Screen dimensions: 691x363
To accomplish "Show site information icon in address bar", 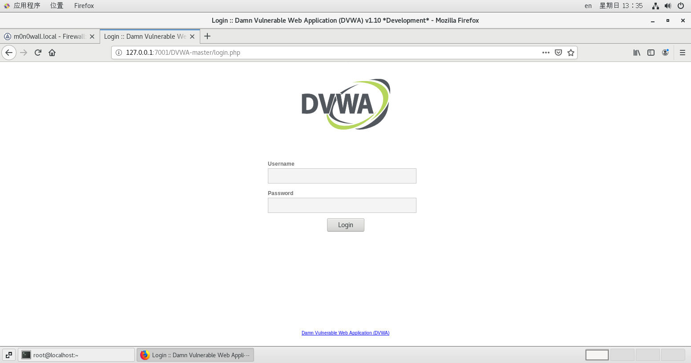I will pos(119,53).
